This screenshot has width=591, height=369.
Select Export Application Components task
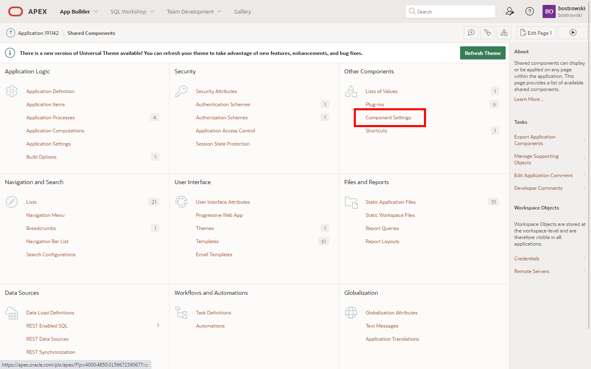535,140
